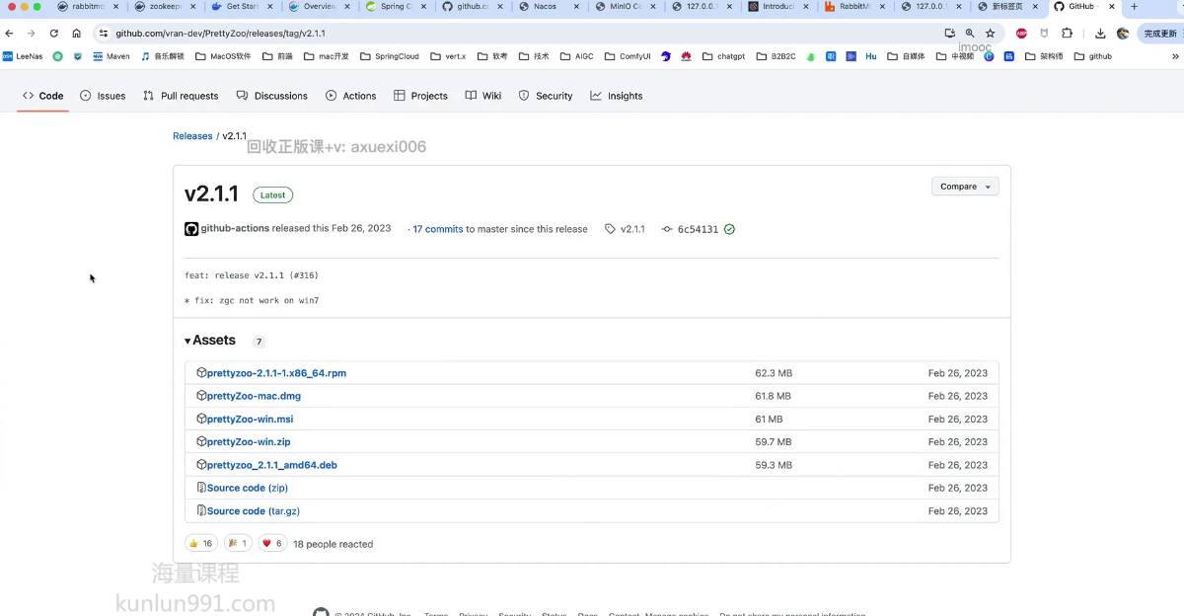
Task: Open the github-actions author link
Action: (x=235, y=229)
